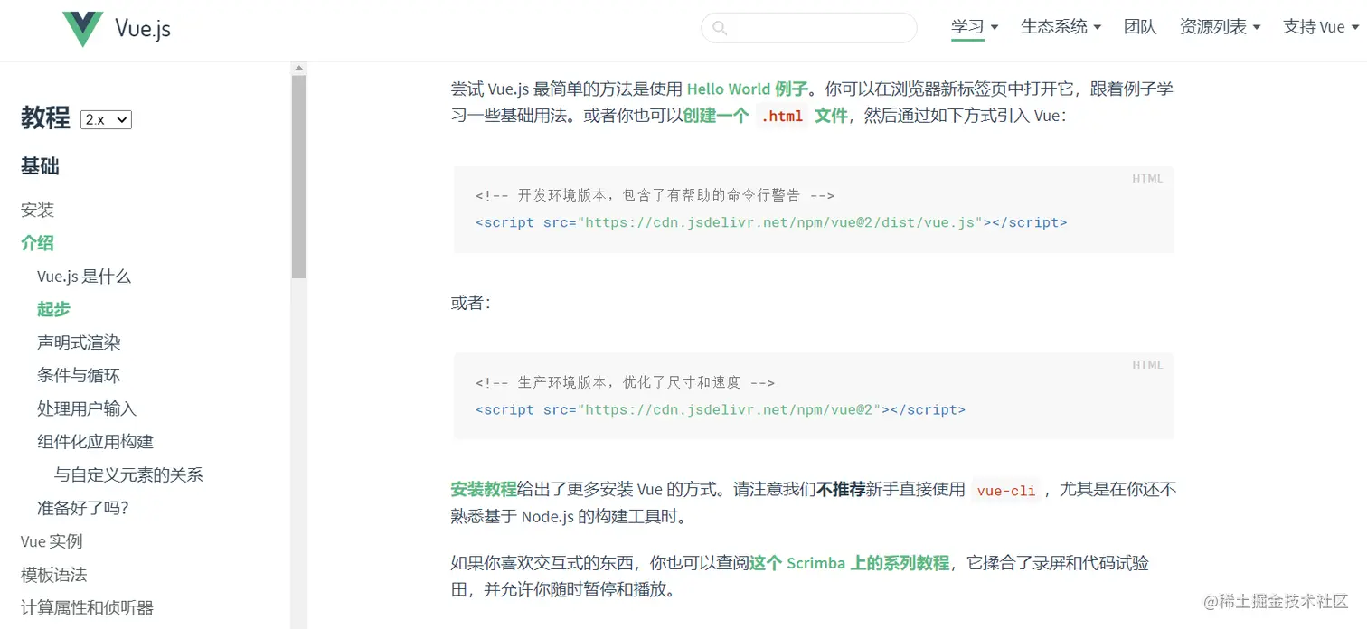Open 安装 in the sidebar
This screenshot has width=1367, height=629.
(x=38, y=210)
